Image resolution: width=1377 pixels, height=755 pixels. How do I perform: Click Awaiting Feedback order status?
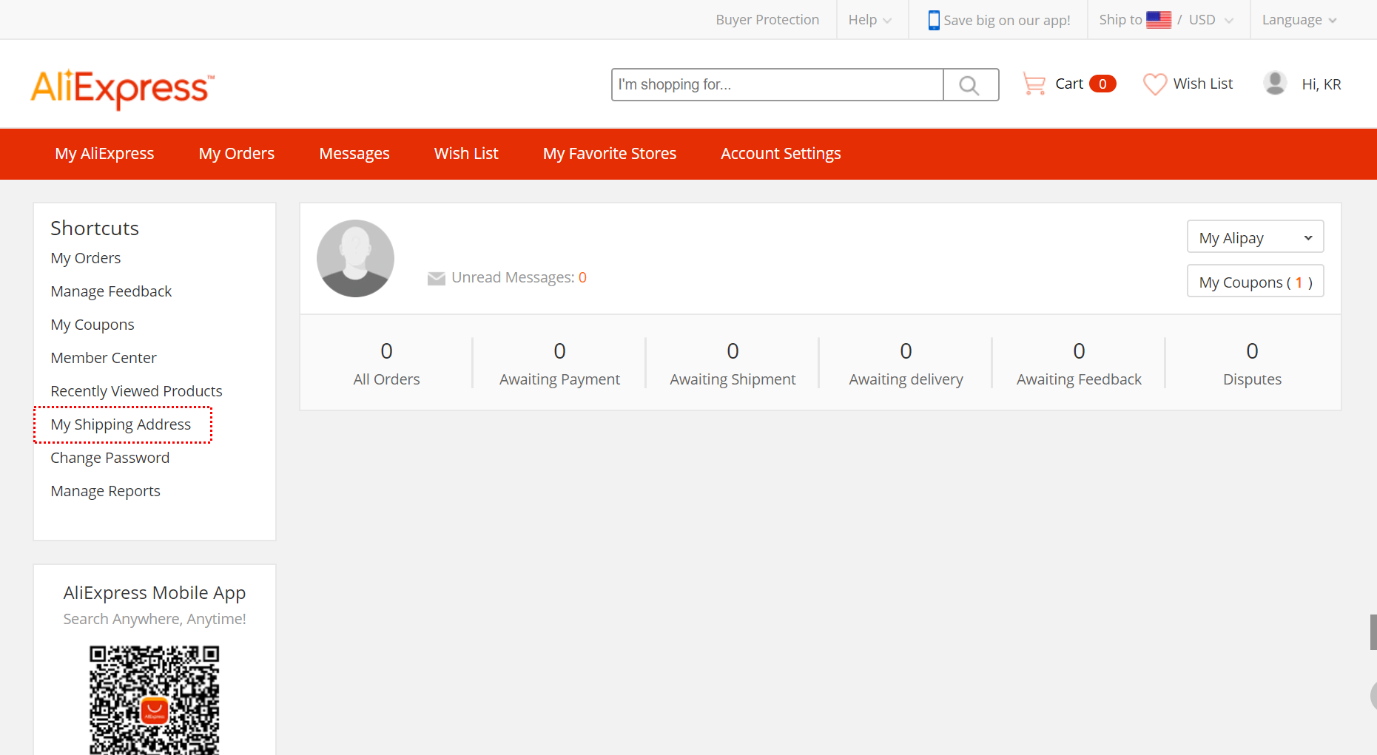coord(1079,363)
